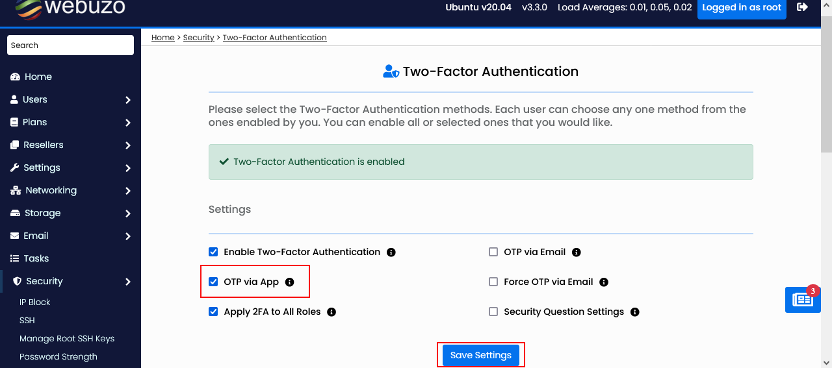Uncheck the OTP via App checkbox
Image resolution: width=832 pixels, height=368 pixels.
(x=213, y=282)
